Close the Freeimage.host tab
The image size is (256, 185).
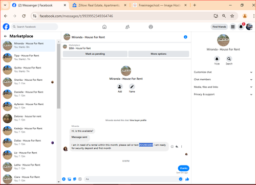click(185, 5)
